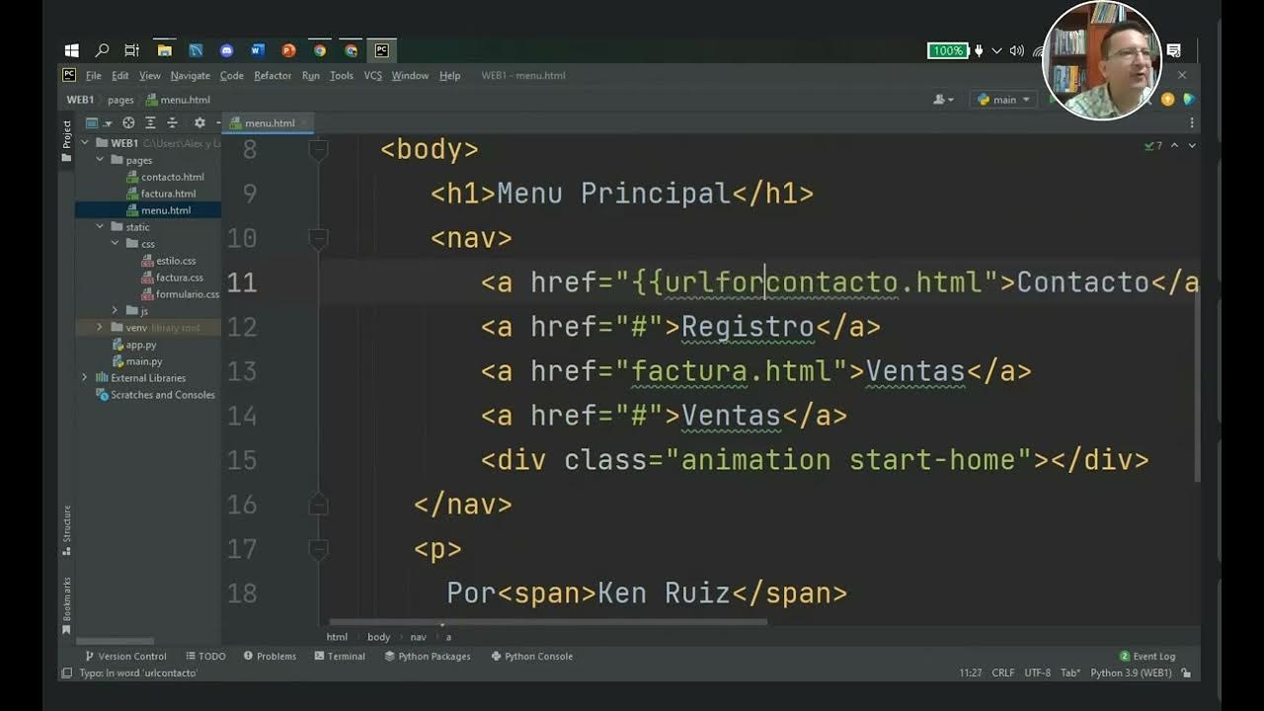Image resolution: width=1264 pixels, height=711 pixels.
Task: Open the VCS menu
Action: tap(372, 76)
